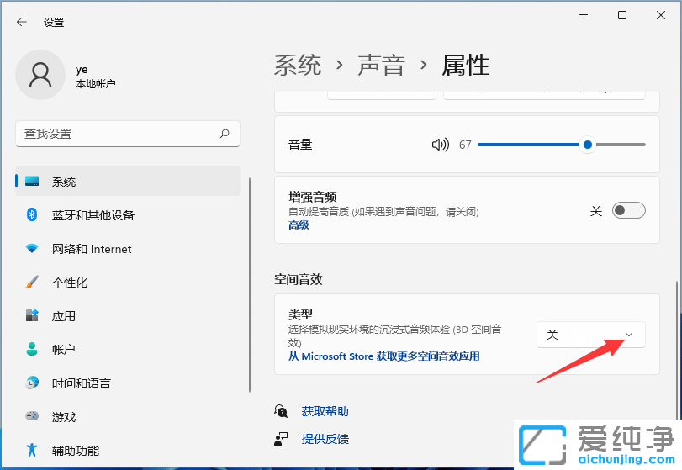The image size is (682, 470).
Task: Click the 设置 window title
Action: 54,22
